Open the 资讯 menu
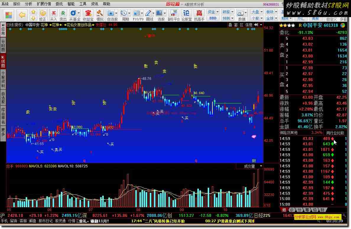Screen dimensions: 351x229 point(95,4)
